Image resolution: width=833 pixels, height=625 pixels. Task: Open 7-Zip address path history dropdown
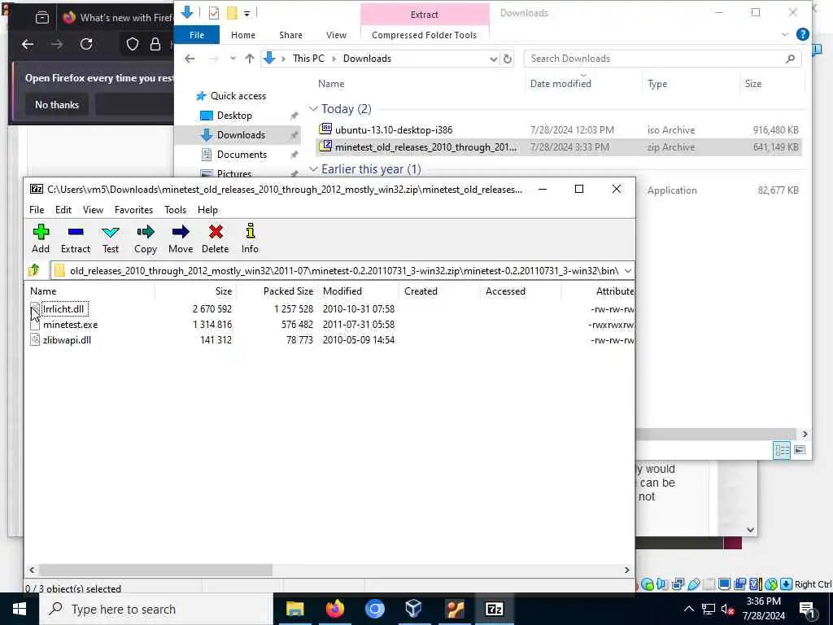point(627,270)
